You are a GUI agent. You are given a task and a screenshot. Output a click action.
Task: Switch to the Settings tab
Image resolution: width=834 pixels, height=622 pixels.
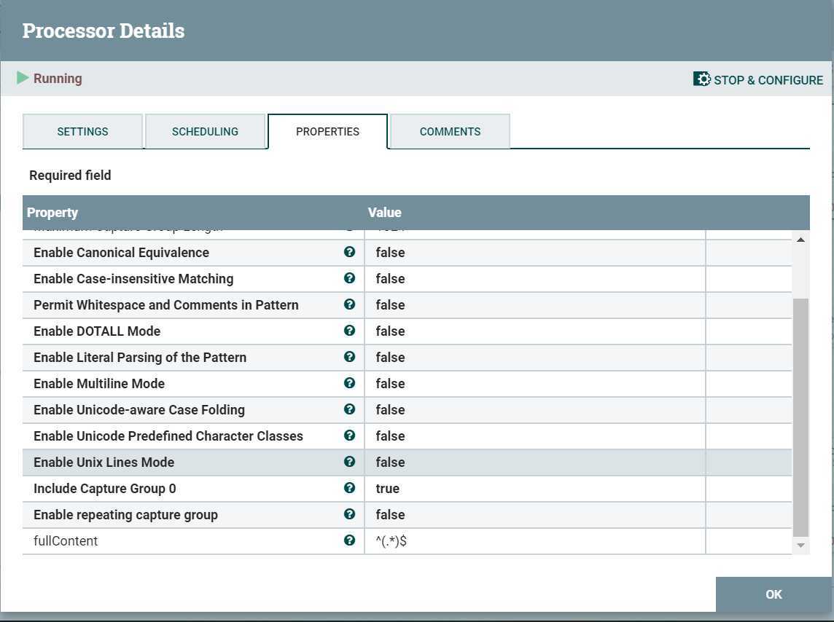pyautogui.click(x=82, y=131)
